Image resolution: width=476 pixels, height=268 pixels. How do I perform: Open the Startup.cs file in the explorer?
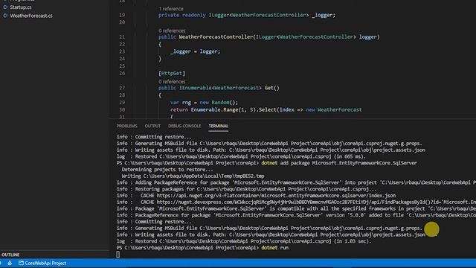click(21, 7)
